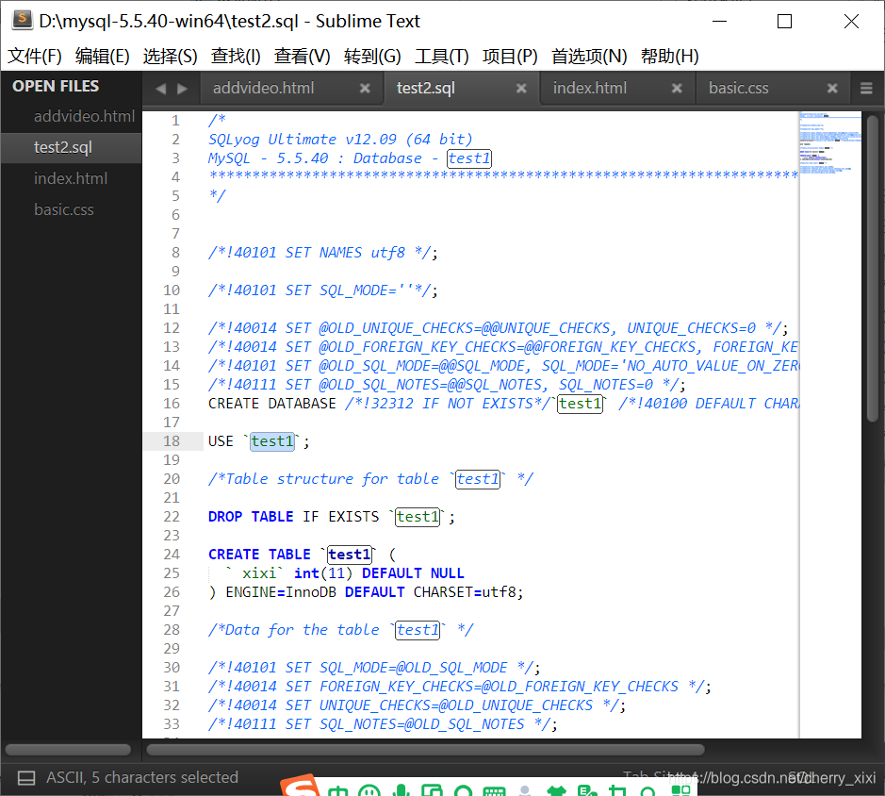
Task: Click line number 24 in the gutter
Action: 172,555
